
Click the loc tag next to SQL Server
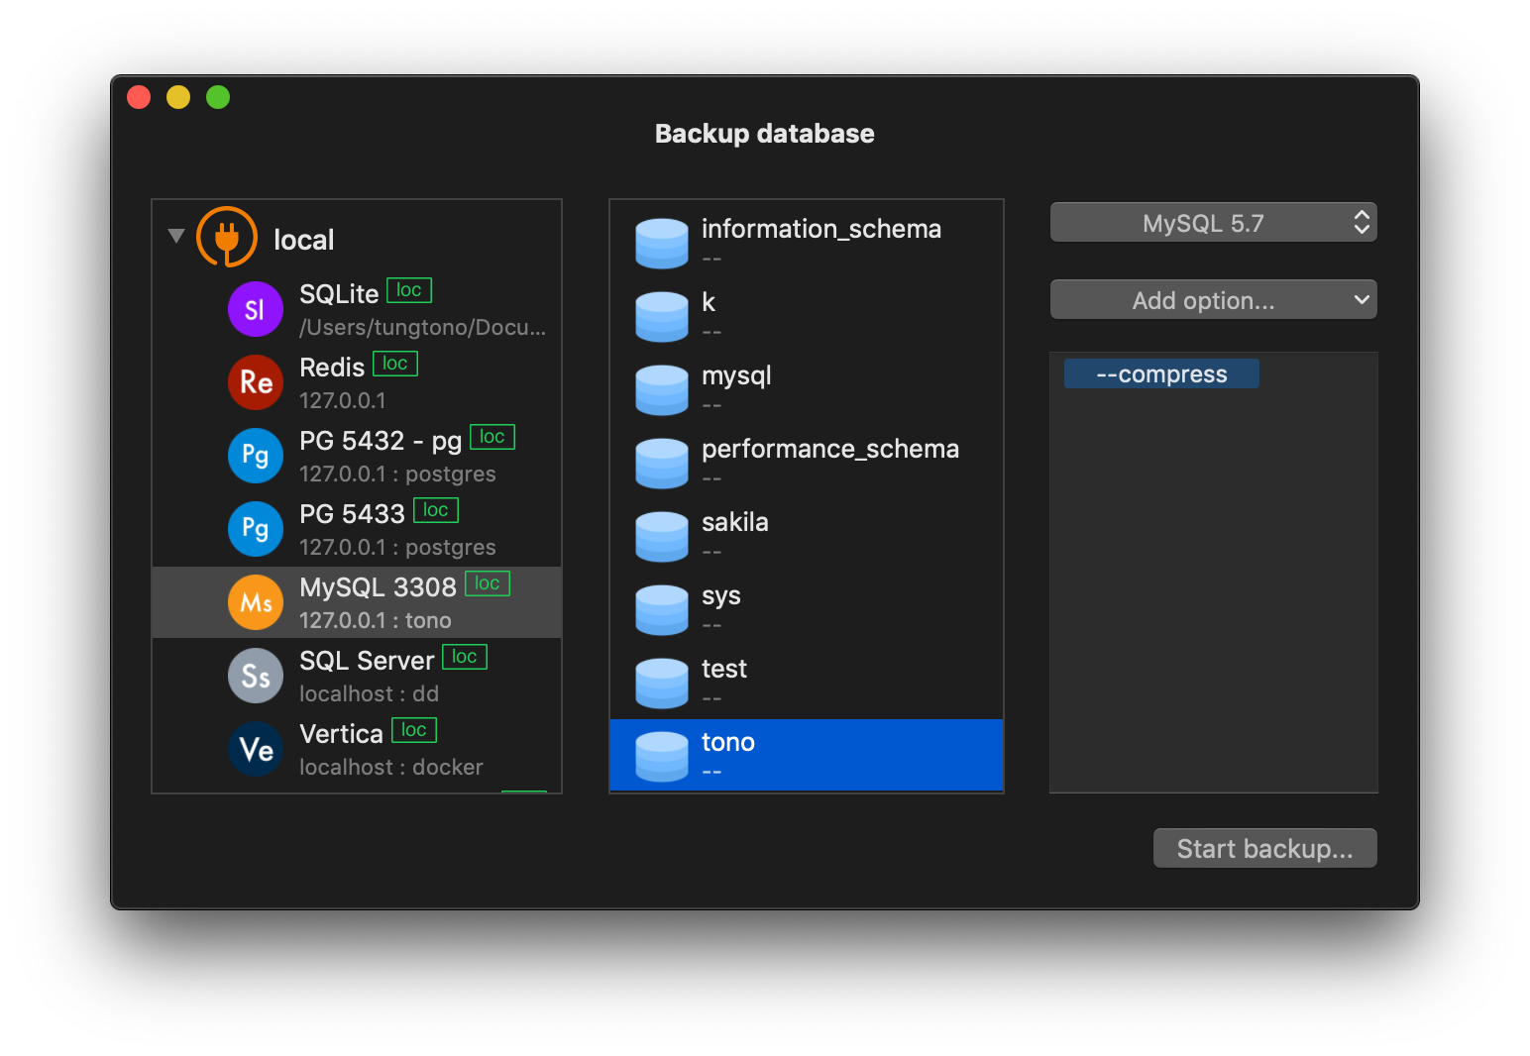(465, 657)
